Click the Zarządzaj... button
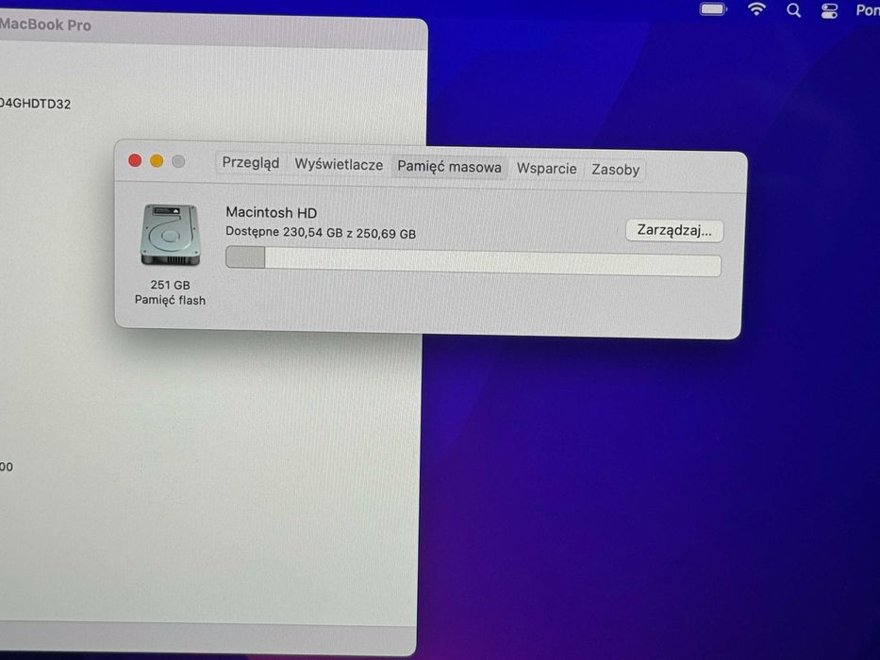This screenshot has height=660, width=880. point(674,231)
